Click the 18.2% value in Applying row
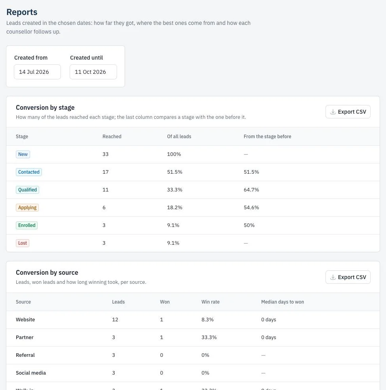 175,208
